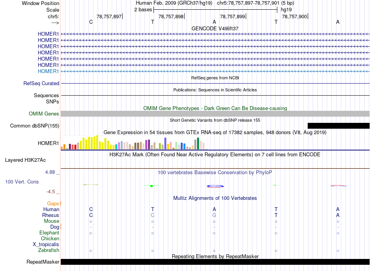Click the 100 Vert. Cons label
Image resolution: width=370 pixels, height=271 pixels.
click(22, 182)
